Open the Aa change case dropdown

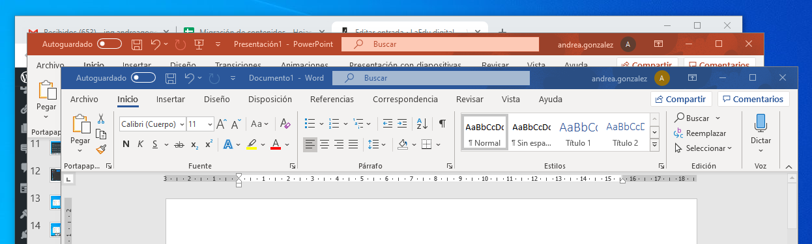tap(259, 124)
